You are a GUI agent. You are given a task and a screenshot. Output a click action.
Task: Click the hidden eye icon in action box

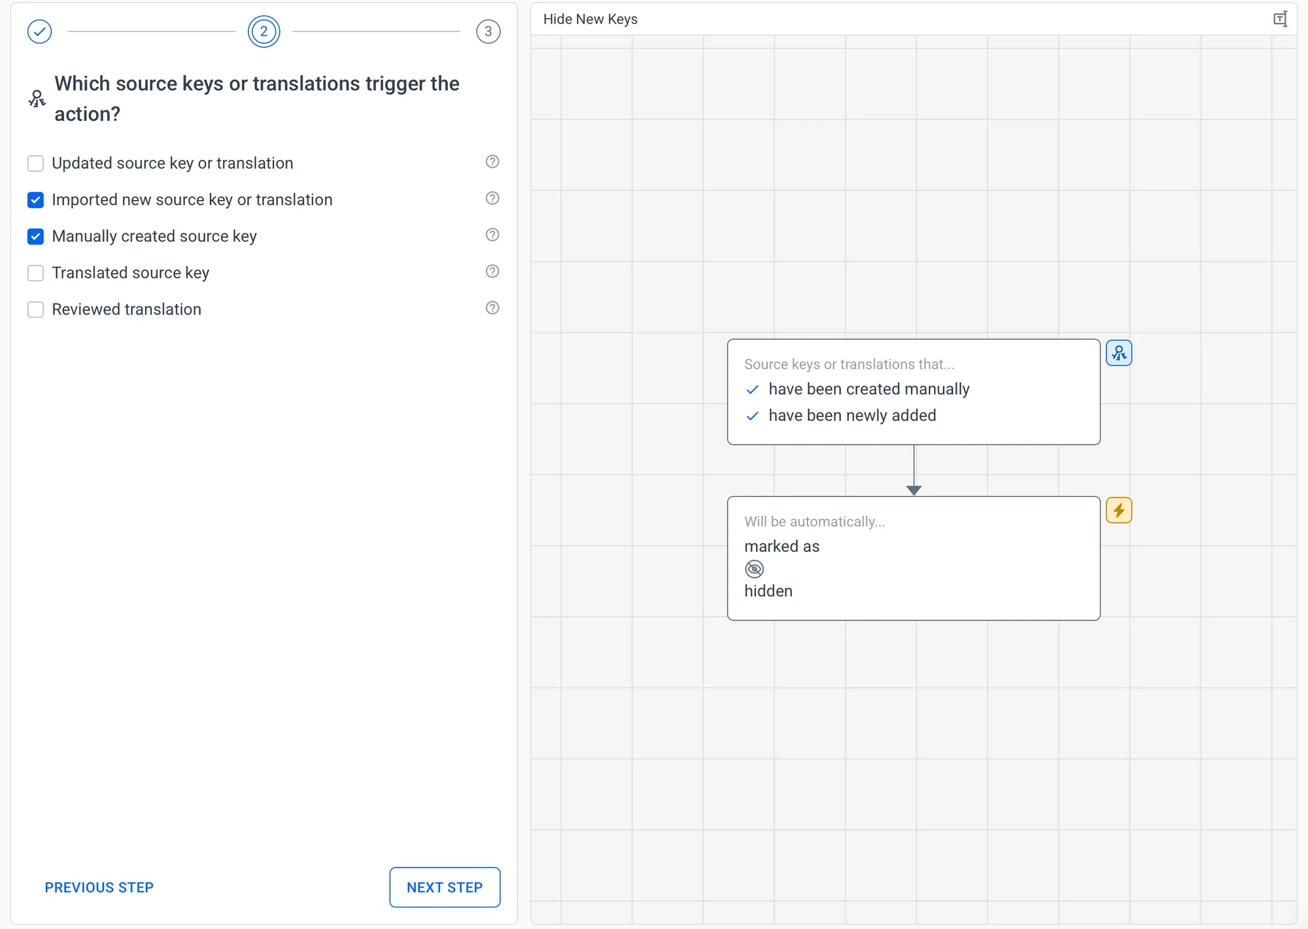(x=754, y=569)
